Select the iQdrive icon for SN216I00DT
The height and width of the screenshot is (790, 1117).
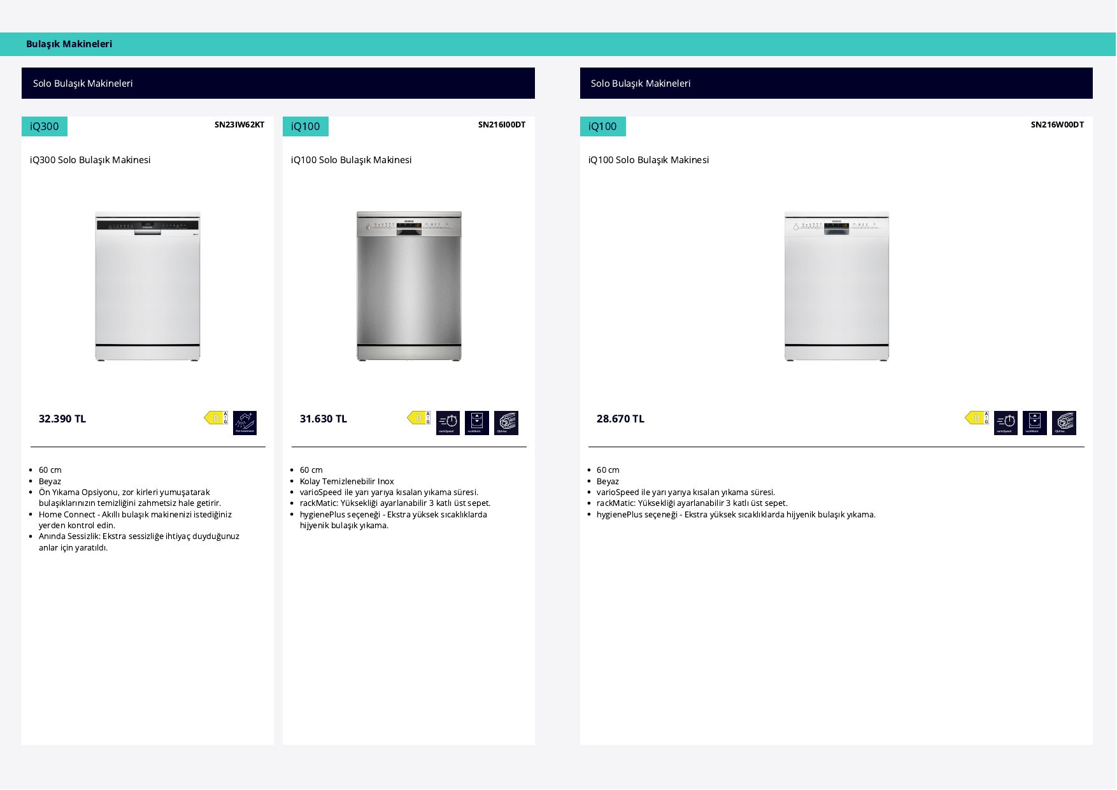click(x=506, y=423)
